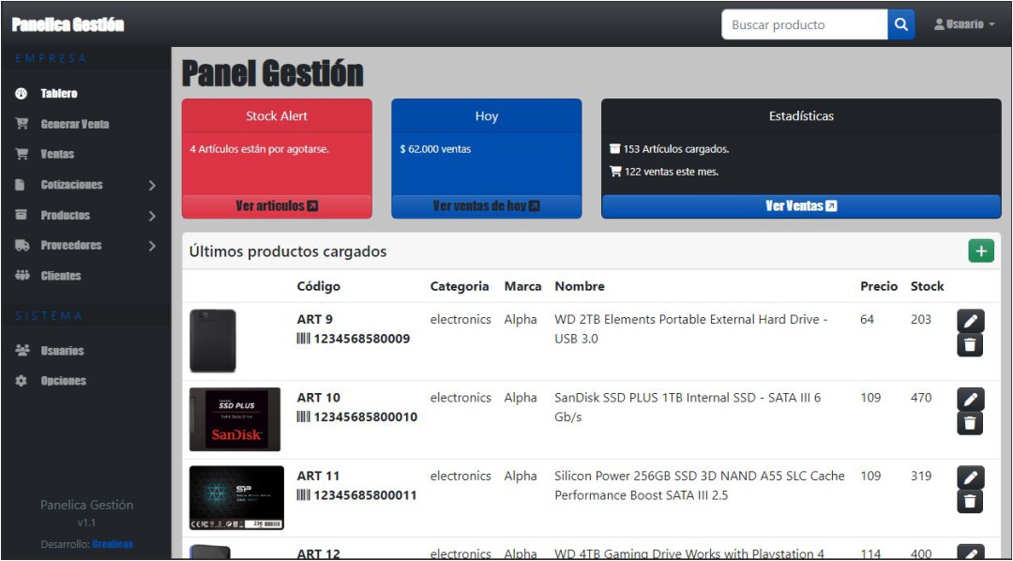Open Generar Venta from the sidebar

click(74, 124)
